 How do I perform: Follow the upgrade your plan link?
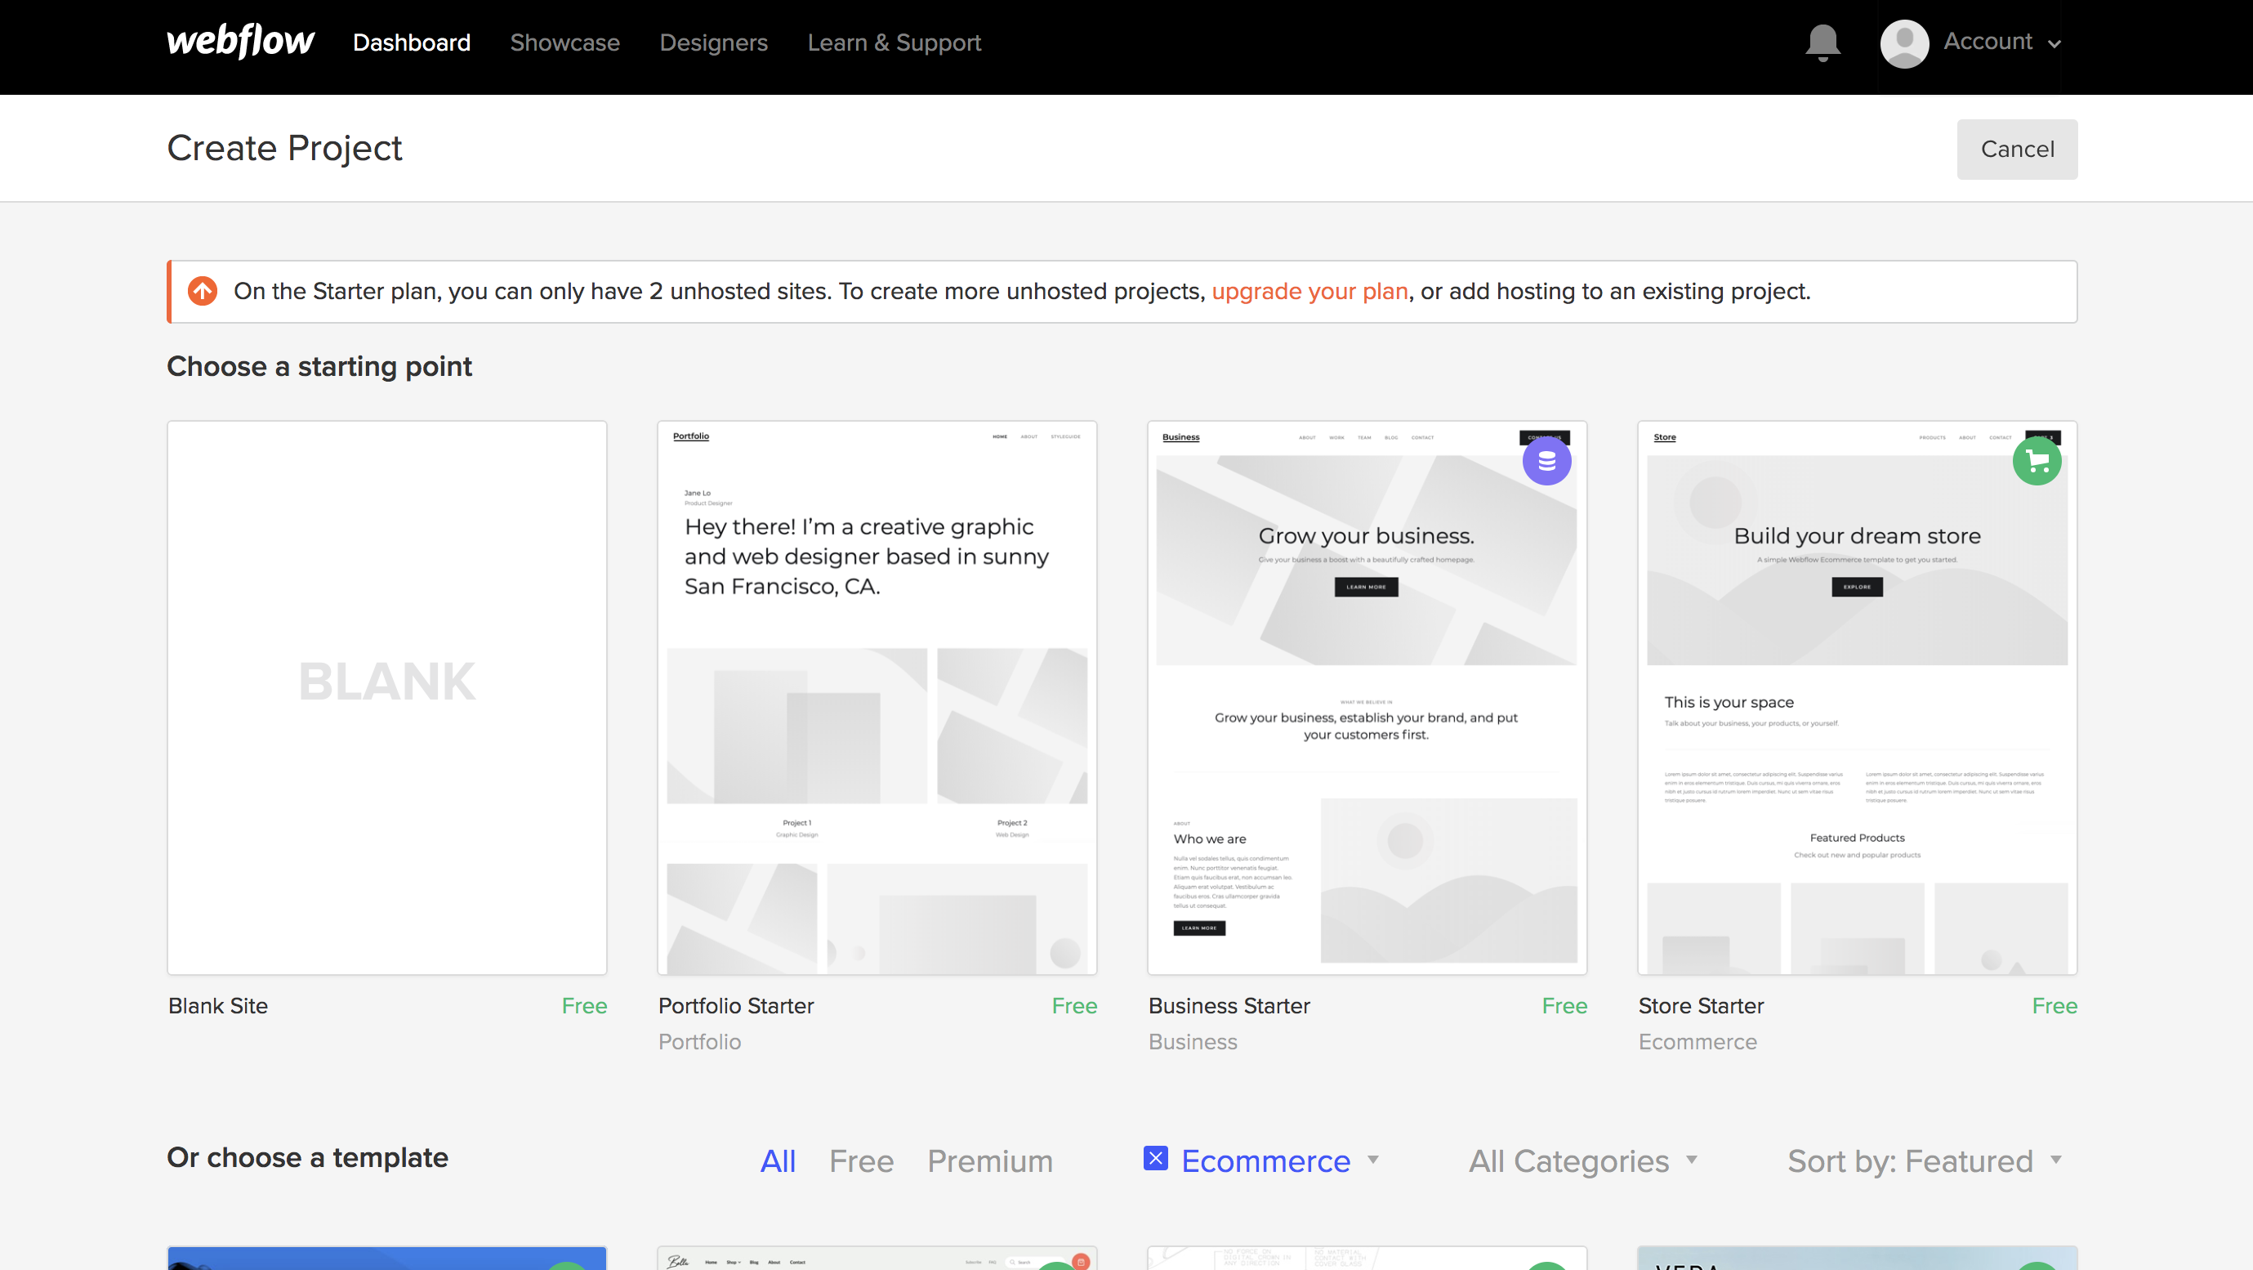[x=1309, y=291]
